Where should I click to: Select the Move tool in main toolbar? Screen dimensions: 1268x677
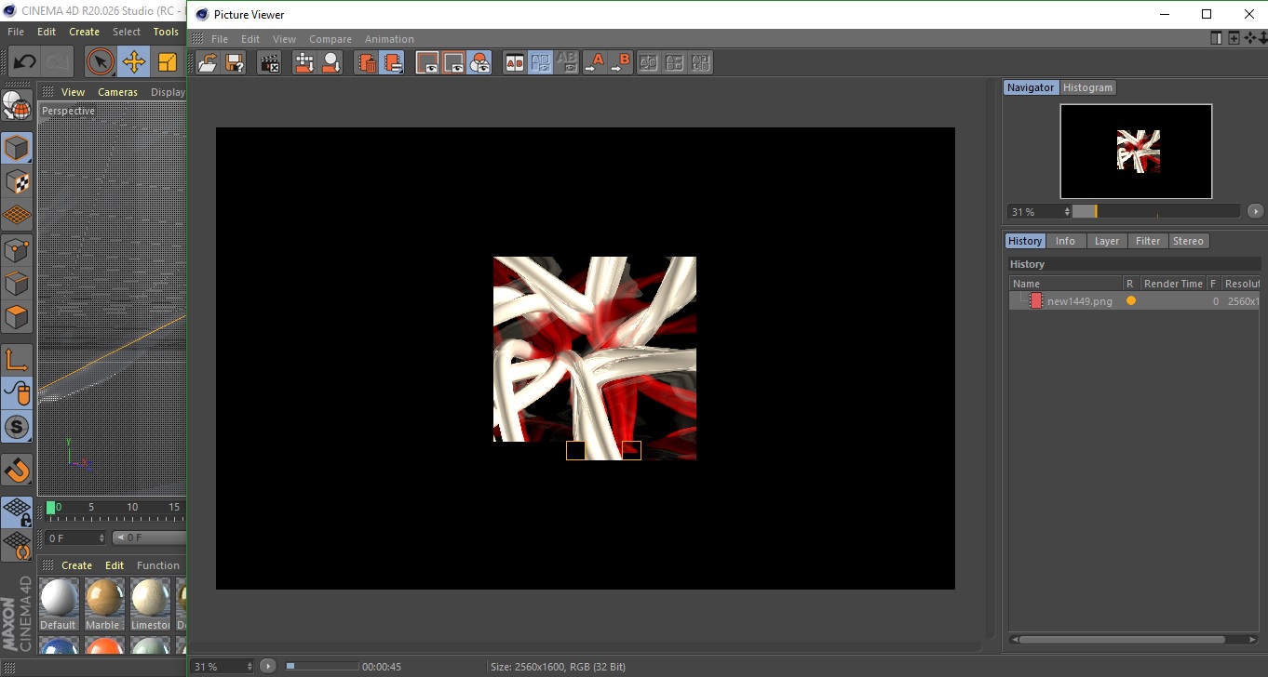coord(134,62)
